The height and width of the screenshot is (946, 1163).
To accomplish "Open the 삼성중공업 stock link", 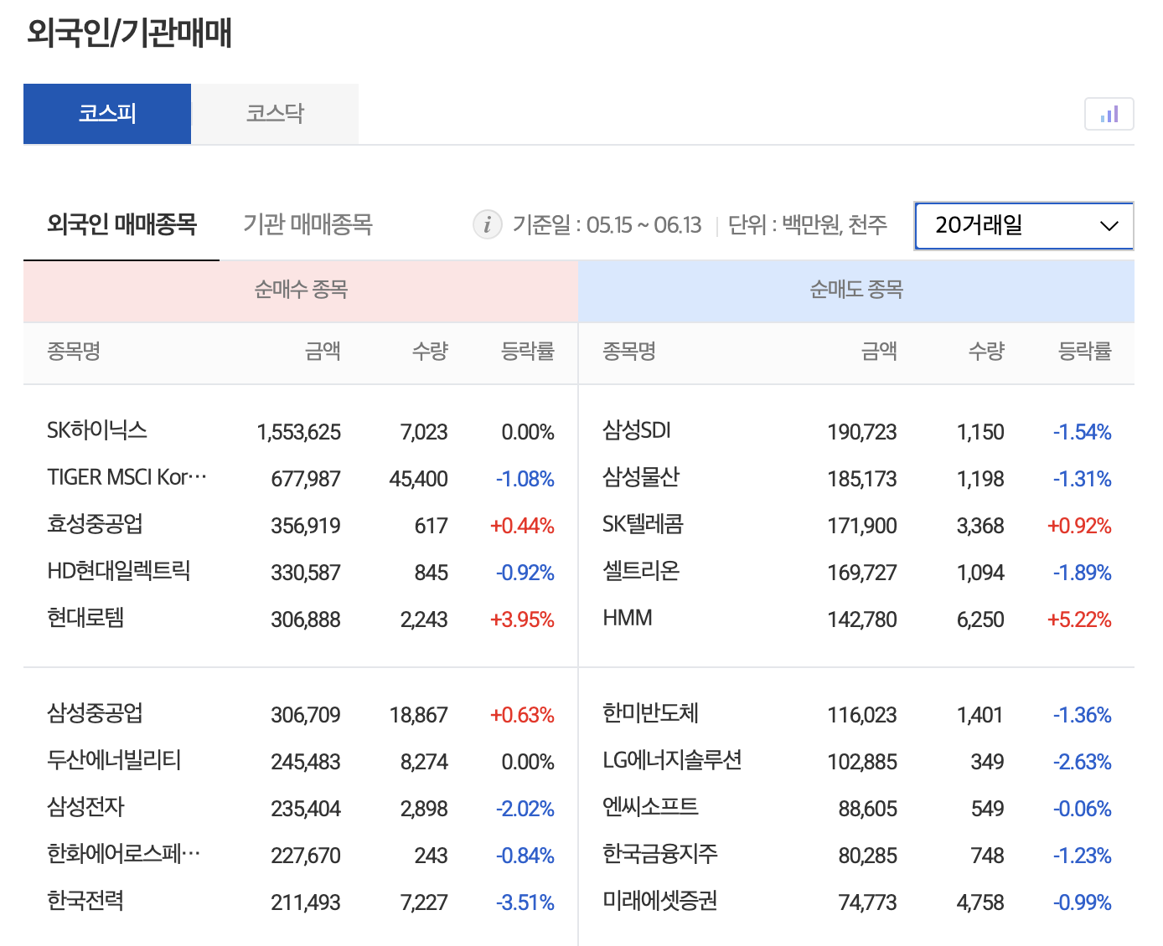I will (x=95, y=713).
